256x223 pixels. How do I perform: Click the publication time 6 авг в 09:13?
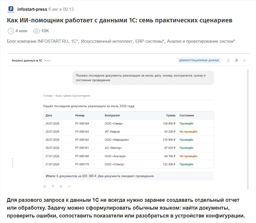pos(61,9)
